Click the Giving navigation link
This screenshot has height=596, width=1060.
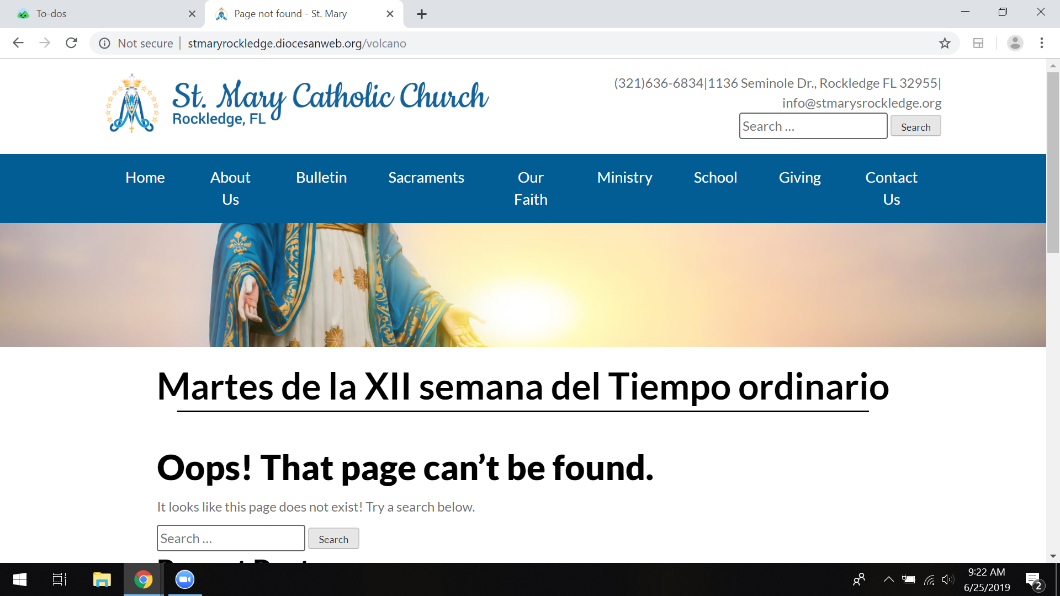tap(799, 177)
